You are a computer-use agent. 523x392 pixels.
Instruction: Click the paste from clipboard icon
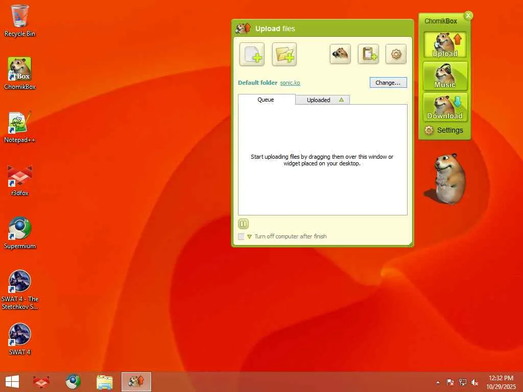(368, 54)
